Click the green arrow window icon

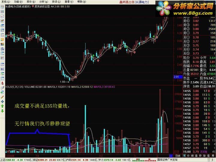pyautogui.click(x=2, y=92)
